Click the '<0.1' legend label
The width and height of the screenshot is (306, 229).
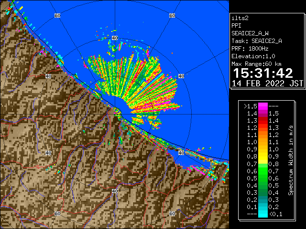coord(276,214)
